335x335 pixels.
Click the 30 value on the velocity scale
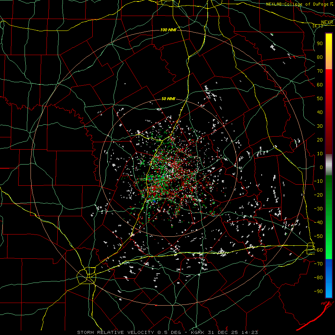pyautogui.click(x=320, y=126)
